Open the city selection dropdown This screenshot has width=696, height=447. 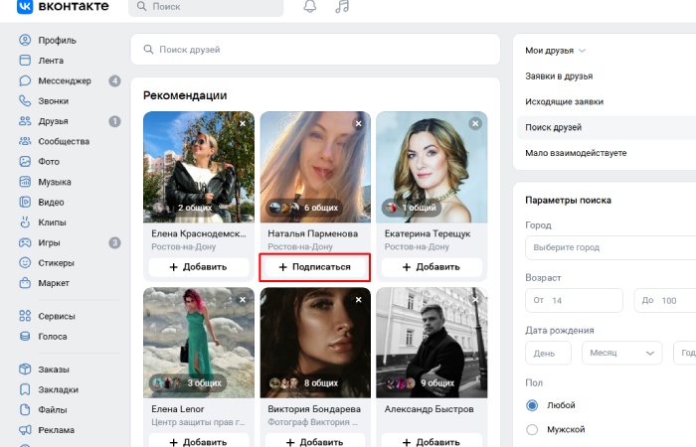pos(610,247)
